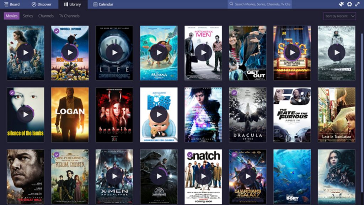Open The Great Wall poster
The width and height of the screenshot is (364, 205).
pos(26,177)
